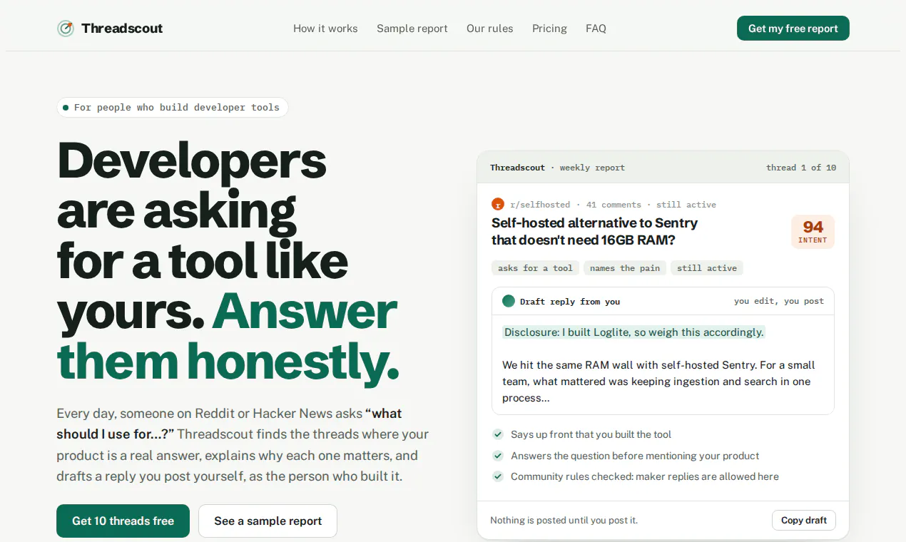This screenshot has width=906, height=542.
Task: Click the r/selfhosted subreddit avatar icon
Action: 498,205
